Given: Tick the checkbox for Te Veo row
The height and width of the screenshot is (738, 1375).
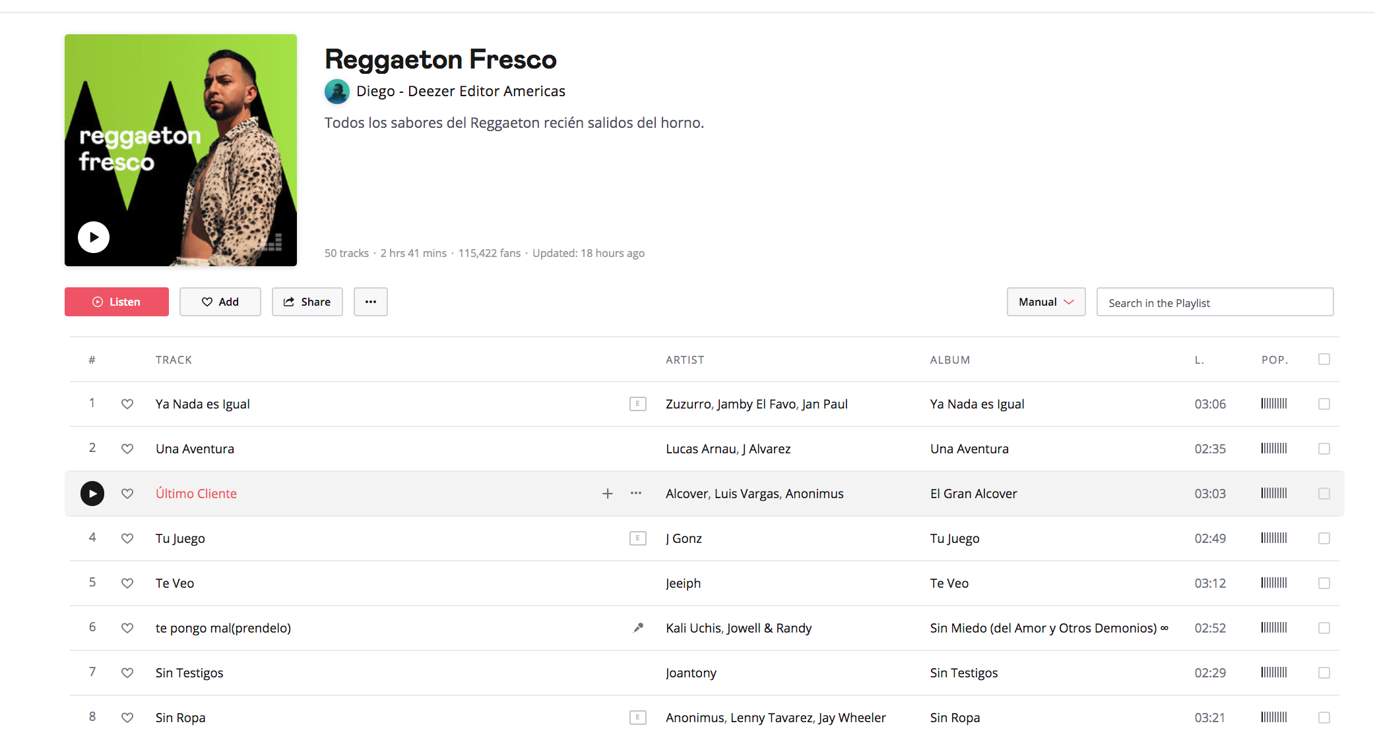Looking at the screenshot, I should tap(1324, 583).
